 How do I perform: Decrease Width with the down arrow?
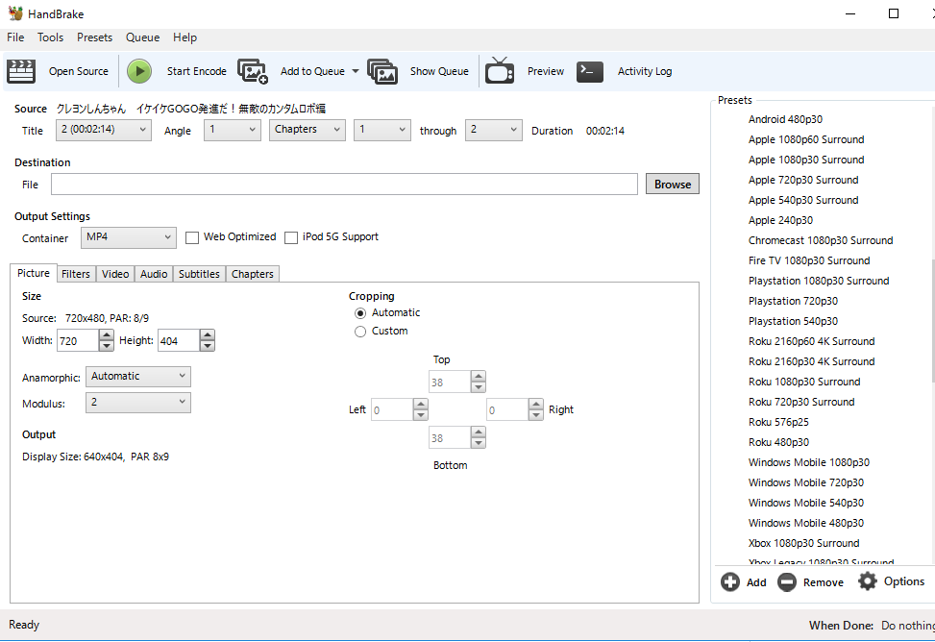point(106,346)
